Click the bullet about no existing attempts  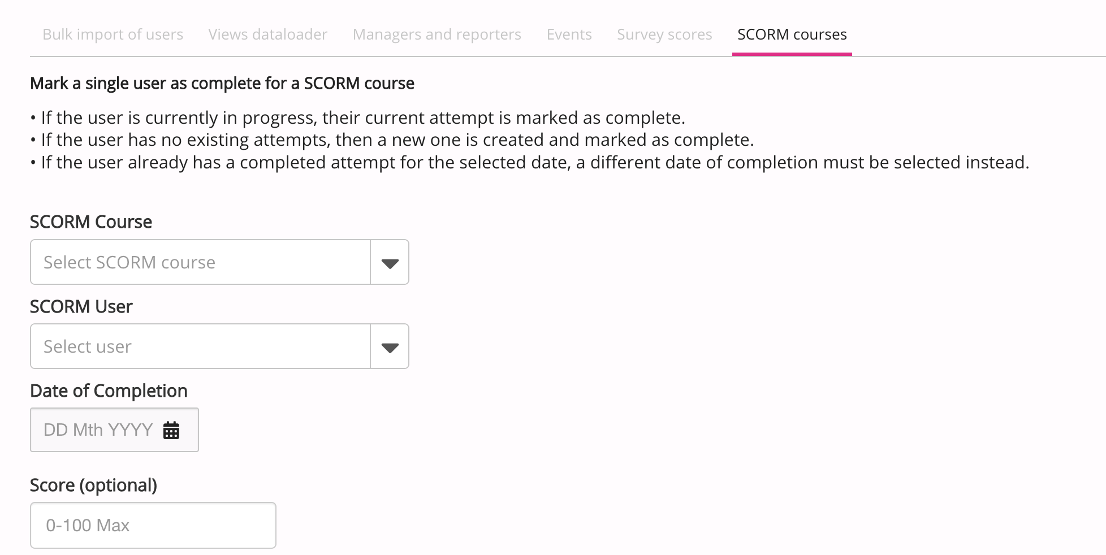pyautogui.click(x=397, y=140)
